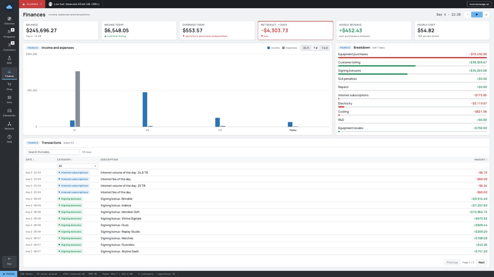Sort transactions by Amount column
This screenshot has width=494, height=277.
[481, 160]
